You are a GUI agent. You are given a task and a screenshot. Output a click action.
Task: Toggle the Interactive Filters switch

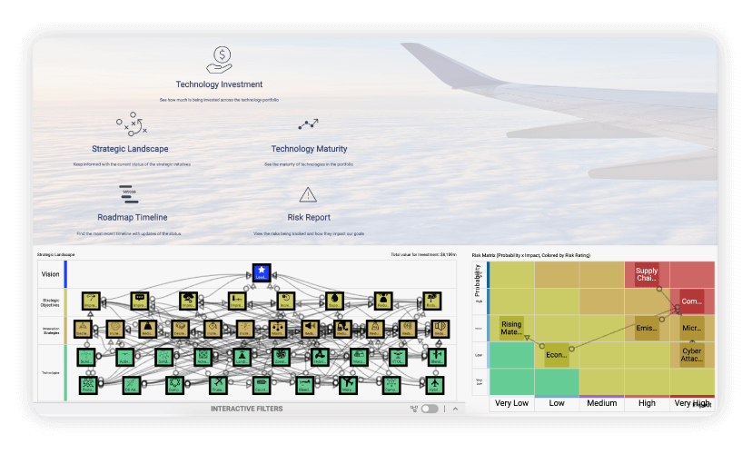click(x=430, y=410)
